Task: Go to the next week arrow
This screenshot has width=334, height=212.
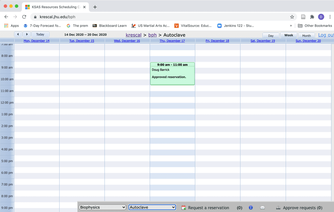Action: [27, 34]
